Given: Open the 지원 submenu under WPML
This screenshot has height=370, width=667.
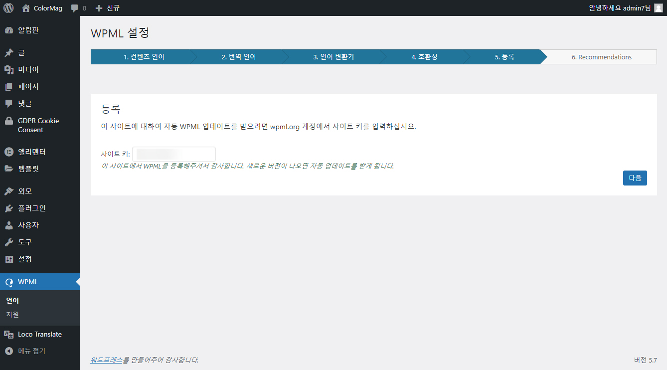Looking at the screenshot, I should coord(12,315).
